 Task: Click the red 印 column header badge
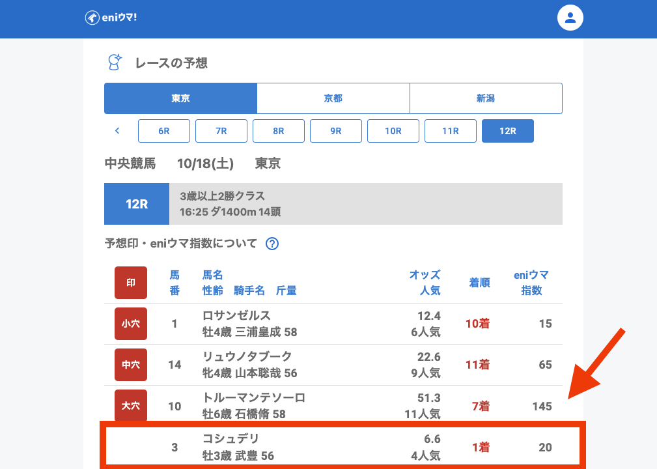[131, 283]
